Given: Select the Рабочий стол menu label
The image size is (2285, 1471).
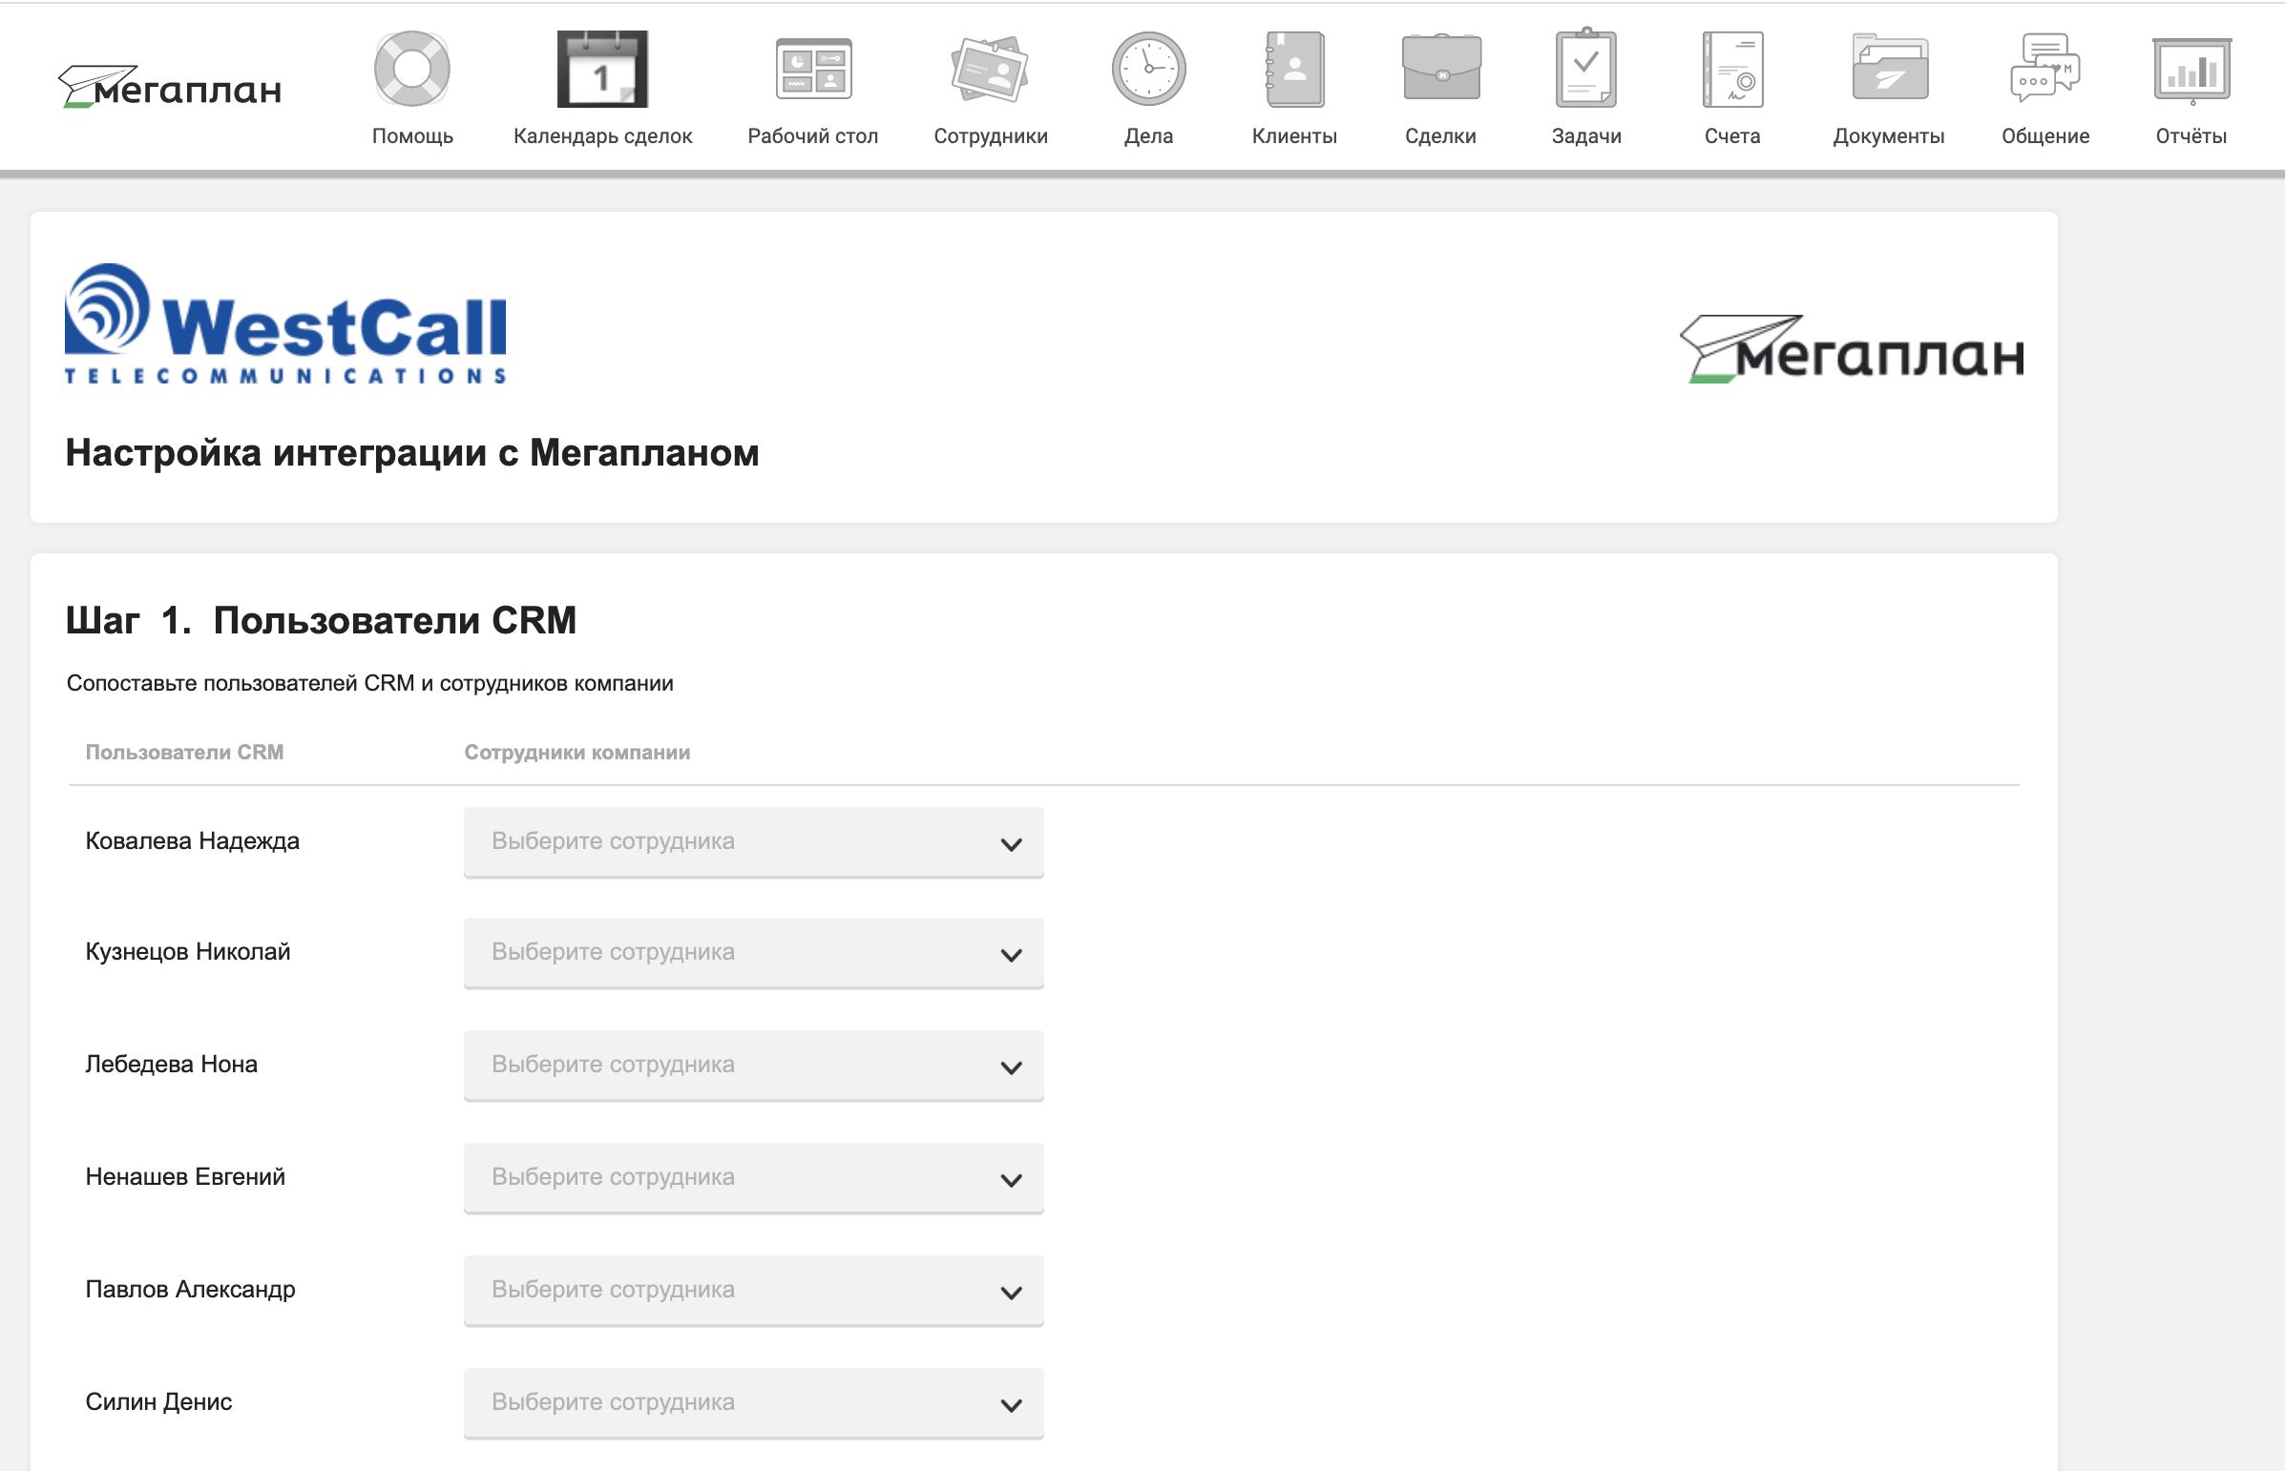Looking at the screenshot, I should point(813,136).
